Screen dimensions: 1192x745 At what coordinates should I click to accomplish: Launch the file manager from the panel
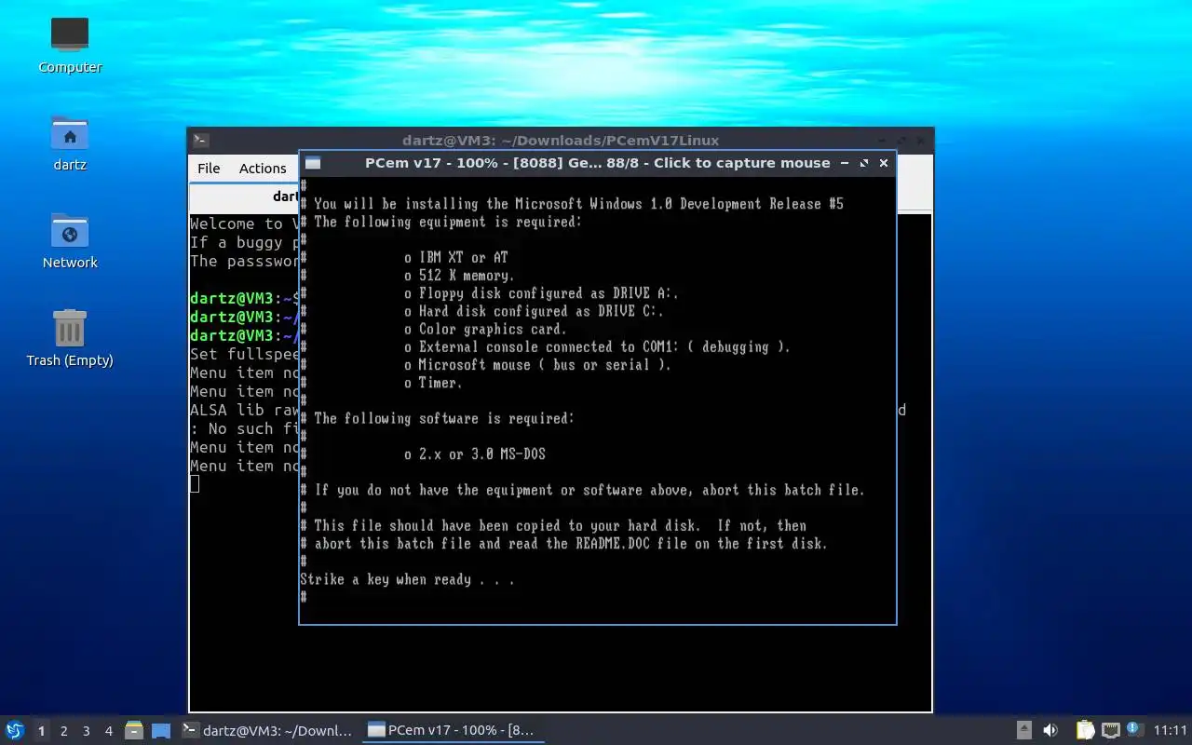coord(134,730)
